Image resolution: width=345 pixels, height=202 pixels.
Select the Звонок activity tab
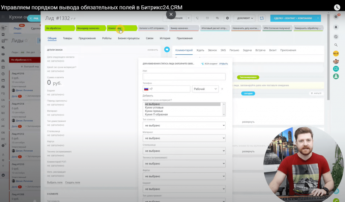[212, 50]
